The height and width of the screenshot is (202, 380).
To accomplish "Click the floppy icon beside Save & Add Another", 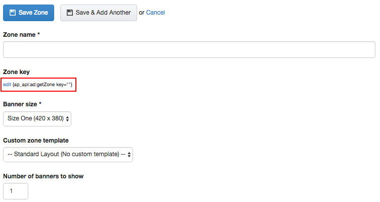I will [70, 13].
